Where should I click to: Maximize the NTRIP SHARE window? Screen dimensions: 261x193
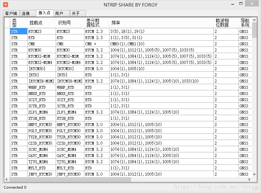241,4
